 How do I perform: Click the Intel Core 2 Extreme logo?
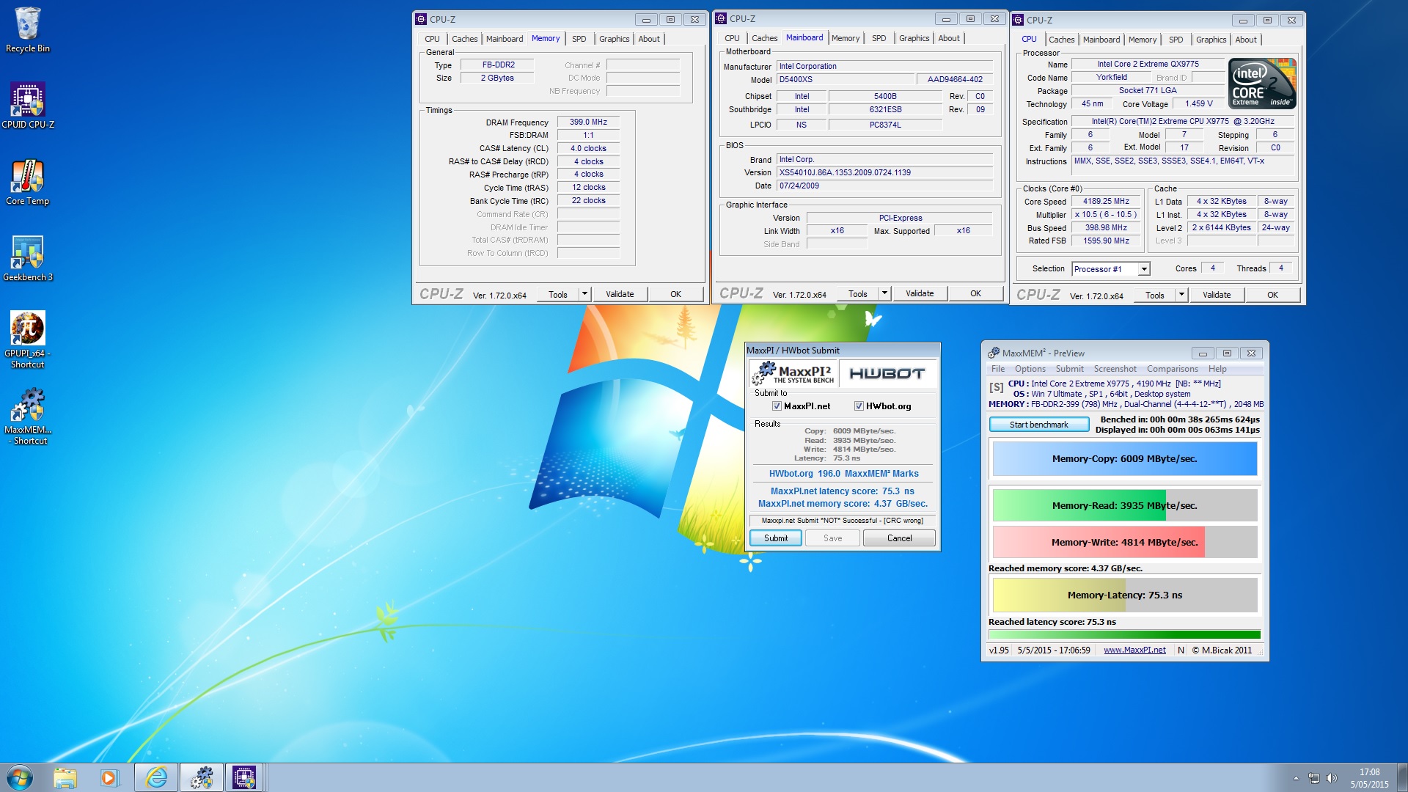(x=1262, y=84)
